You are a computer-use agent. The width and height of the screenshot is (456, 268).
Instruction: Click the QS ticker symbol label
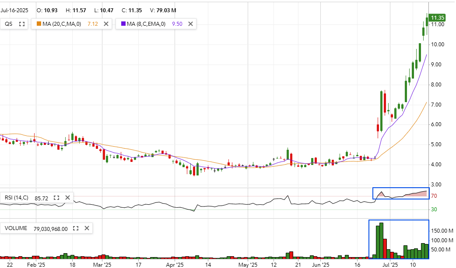(x=9, y=24)
